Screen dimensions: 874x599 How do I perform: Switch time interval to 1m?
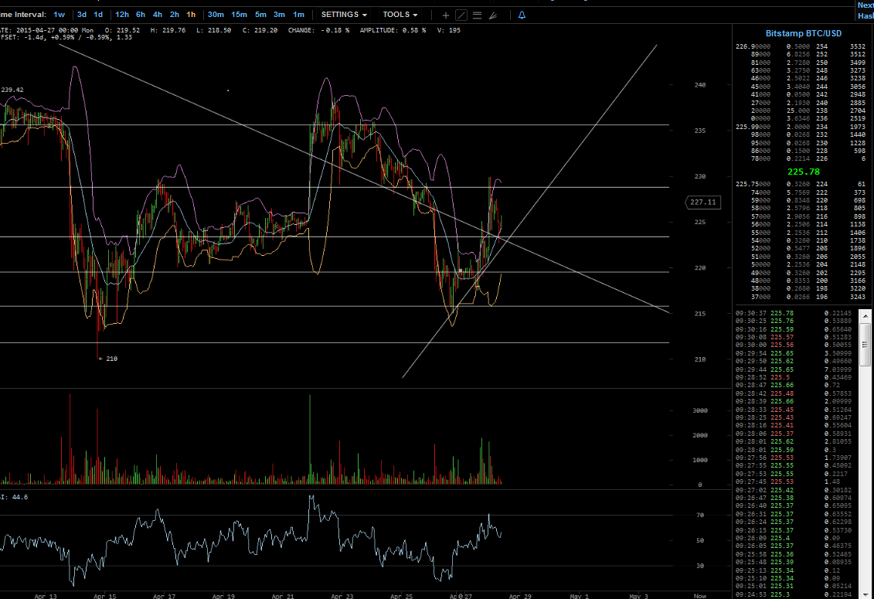click(299, 15)
